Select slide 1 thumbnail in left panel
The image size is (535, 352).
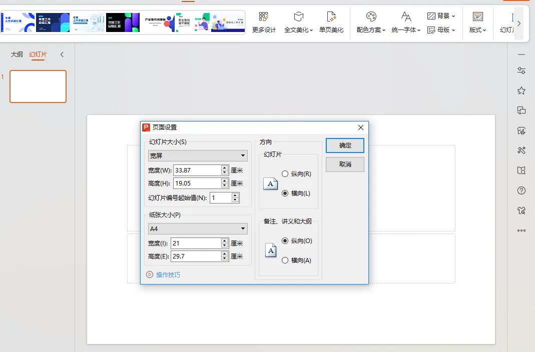[x=38, y=86]
